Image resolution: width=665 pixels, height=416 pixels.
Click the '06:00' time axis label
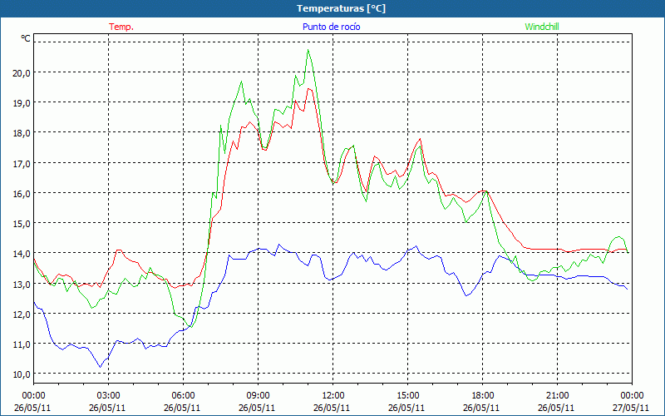click(183, 395)
